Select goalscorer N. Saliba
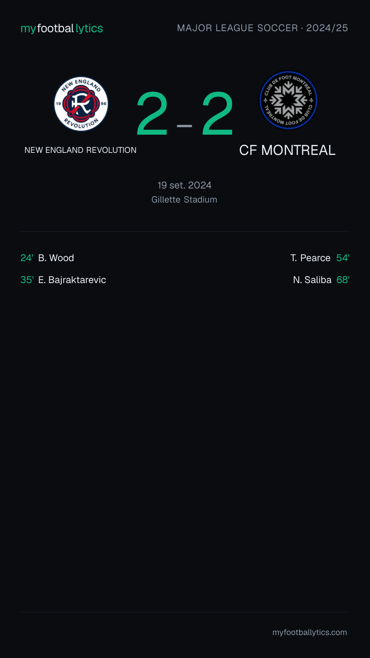The width and height of the screenshot is (370, 658). click(312, 280)
